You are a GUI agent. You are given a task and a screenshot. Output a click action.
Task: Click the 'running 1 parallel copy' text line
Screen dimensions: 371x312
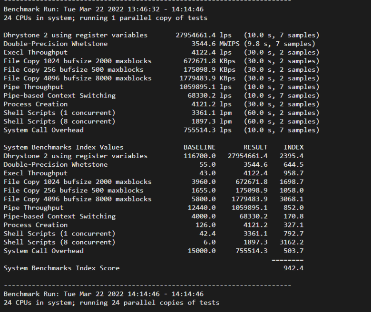coord(105,18)
